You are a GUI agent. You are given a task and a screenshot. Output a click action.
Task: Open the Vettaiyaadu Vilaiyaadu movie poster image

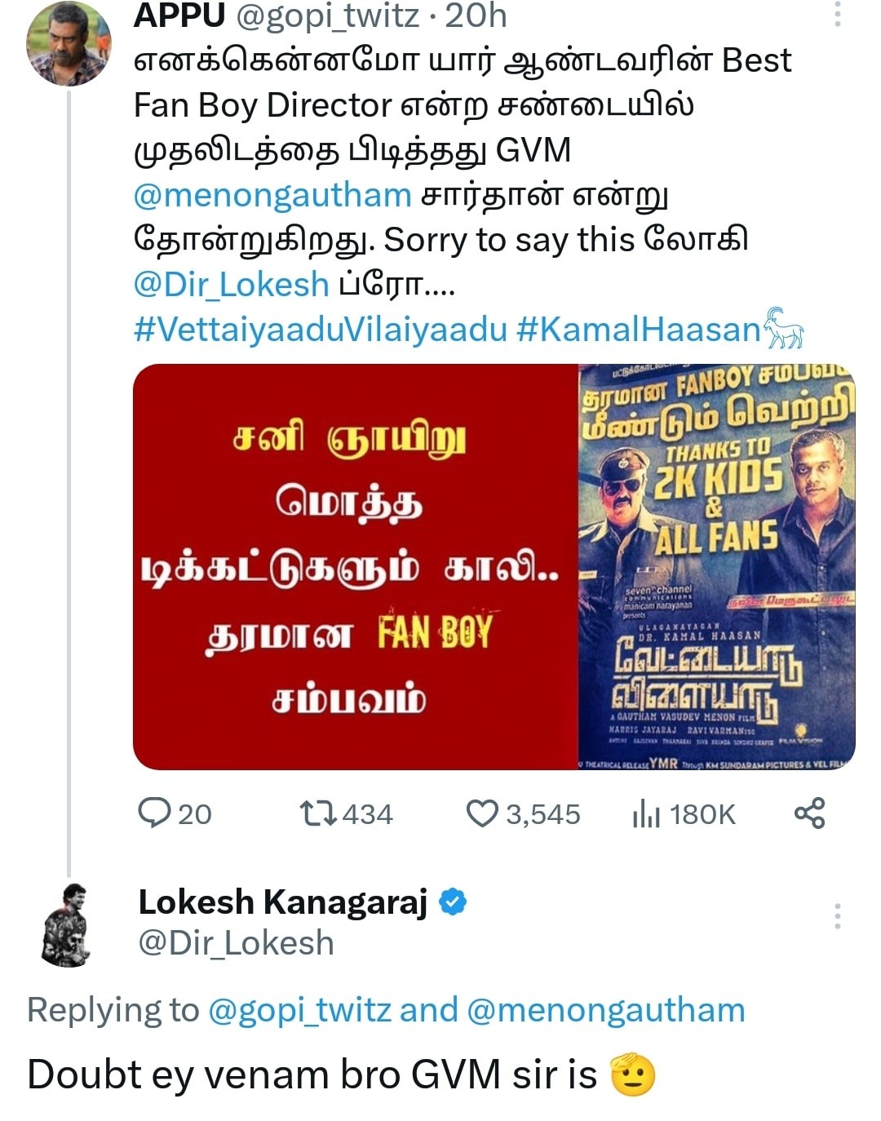click(x=717, y=567)
